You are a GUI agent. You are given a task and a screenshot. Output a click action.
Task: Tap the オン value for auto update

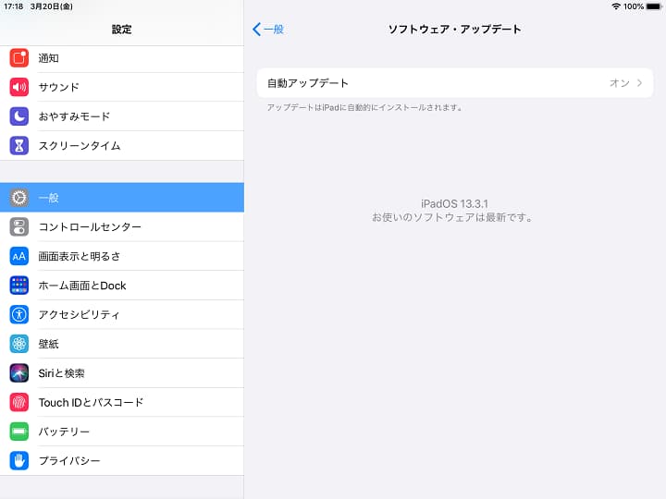point(619,83)
